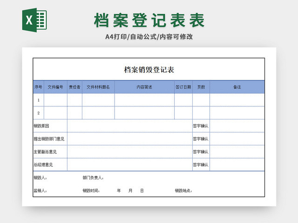Click the signature area right of 主管副总意见 签字确认
This screenshot has width=298, height=223.
[x=237, y=152]
